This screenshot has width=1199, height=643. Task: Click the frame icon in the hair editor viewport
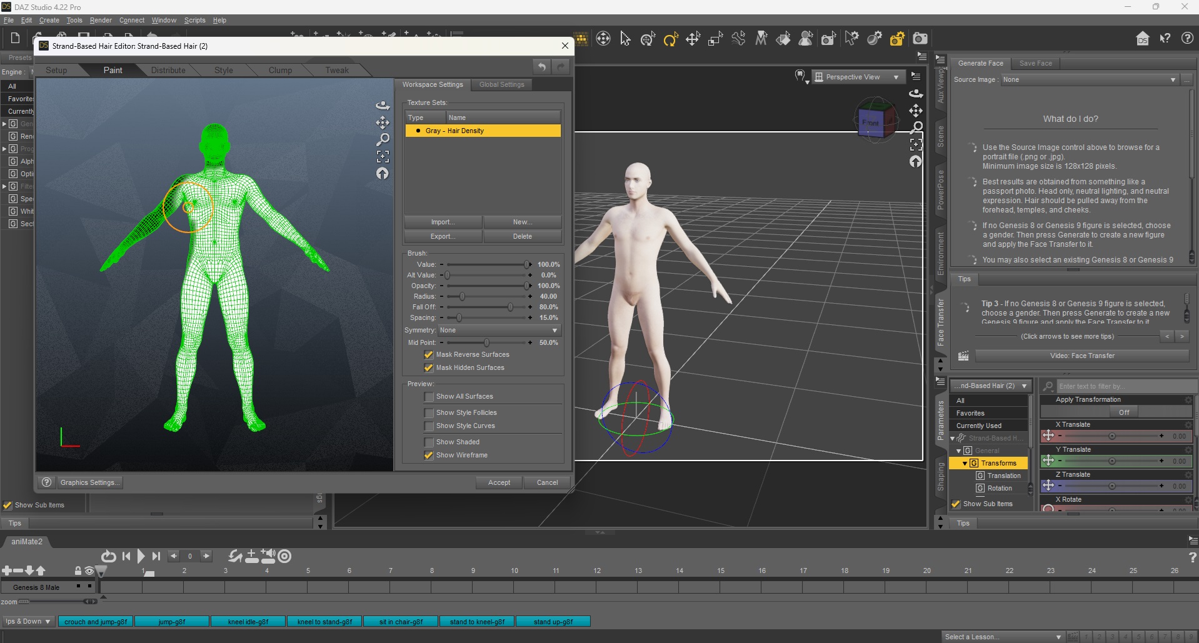pyautogui.click(x=383, y=156)
